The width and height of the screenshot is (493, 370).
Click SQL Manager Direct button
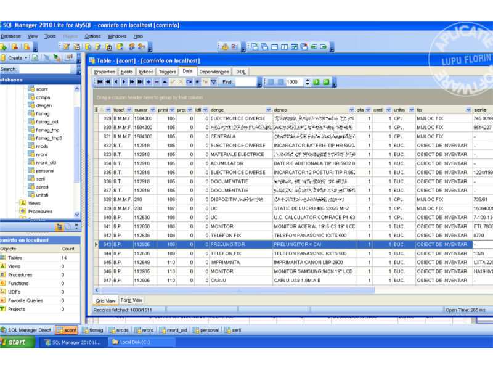point(26,330)
